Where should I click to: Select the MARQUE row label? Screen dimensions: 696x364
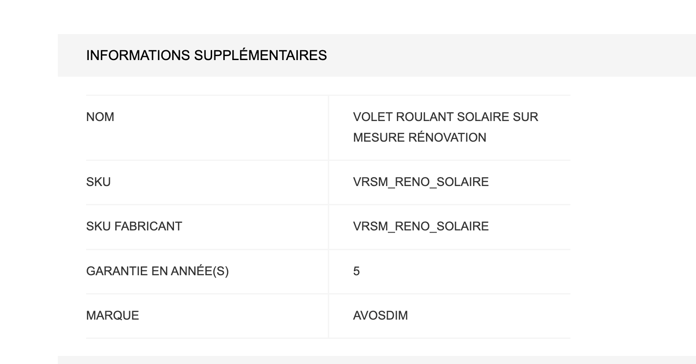113,316
